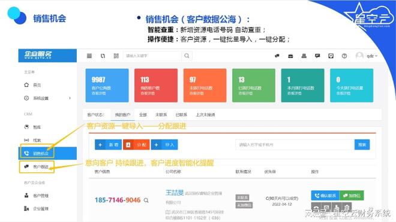The image size is (396, 222).
Task: Click the blue 确认联系 button
Action: 325,195
